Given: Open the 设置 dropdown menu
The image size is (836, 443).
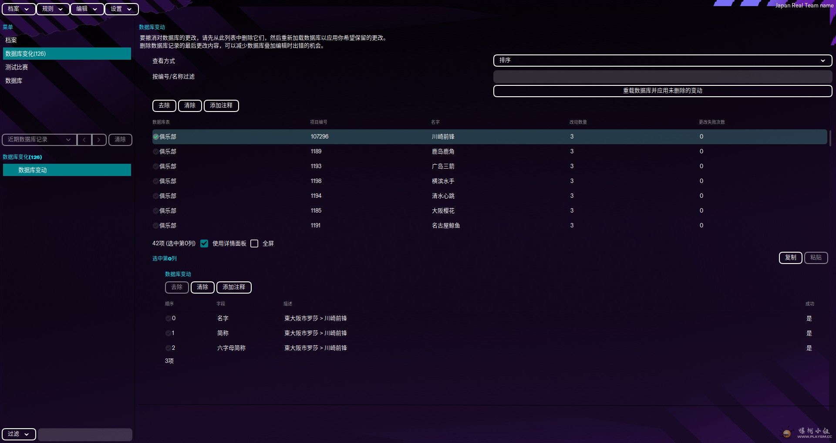Looking at the screenshot, I should click(121, 9).
